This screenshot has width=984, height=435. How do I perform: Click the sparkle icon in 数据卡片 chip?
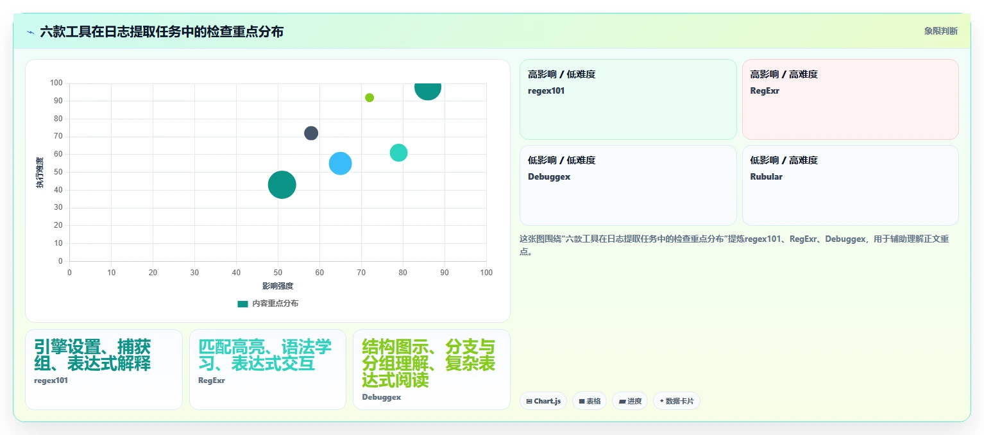[x=661, y=401]
